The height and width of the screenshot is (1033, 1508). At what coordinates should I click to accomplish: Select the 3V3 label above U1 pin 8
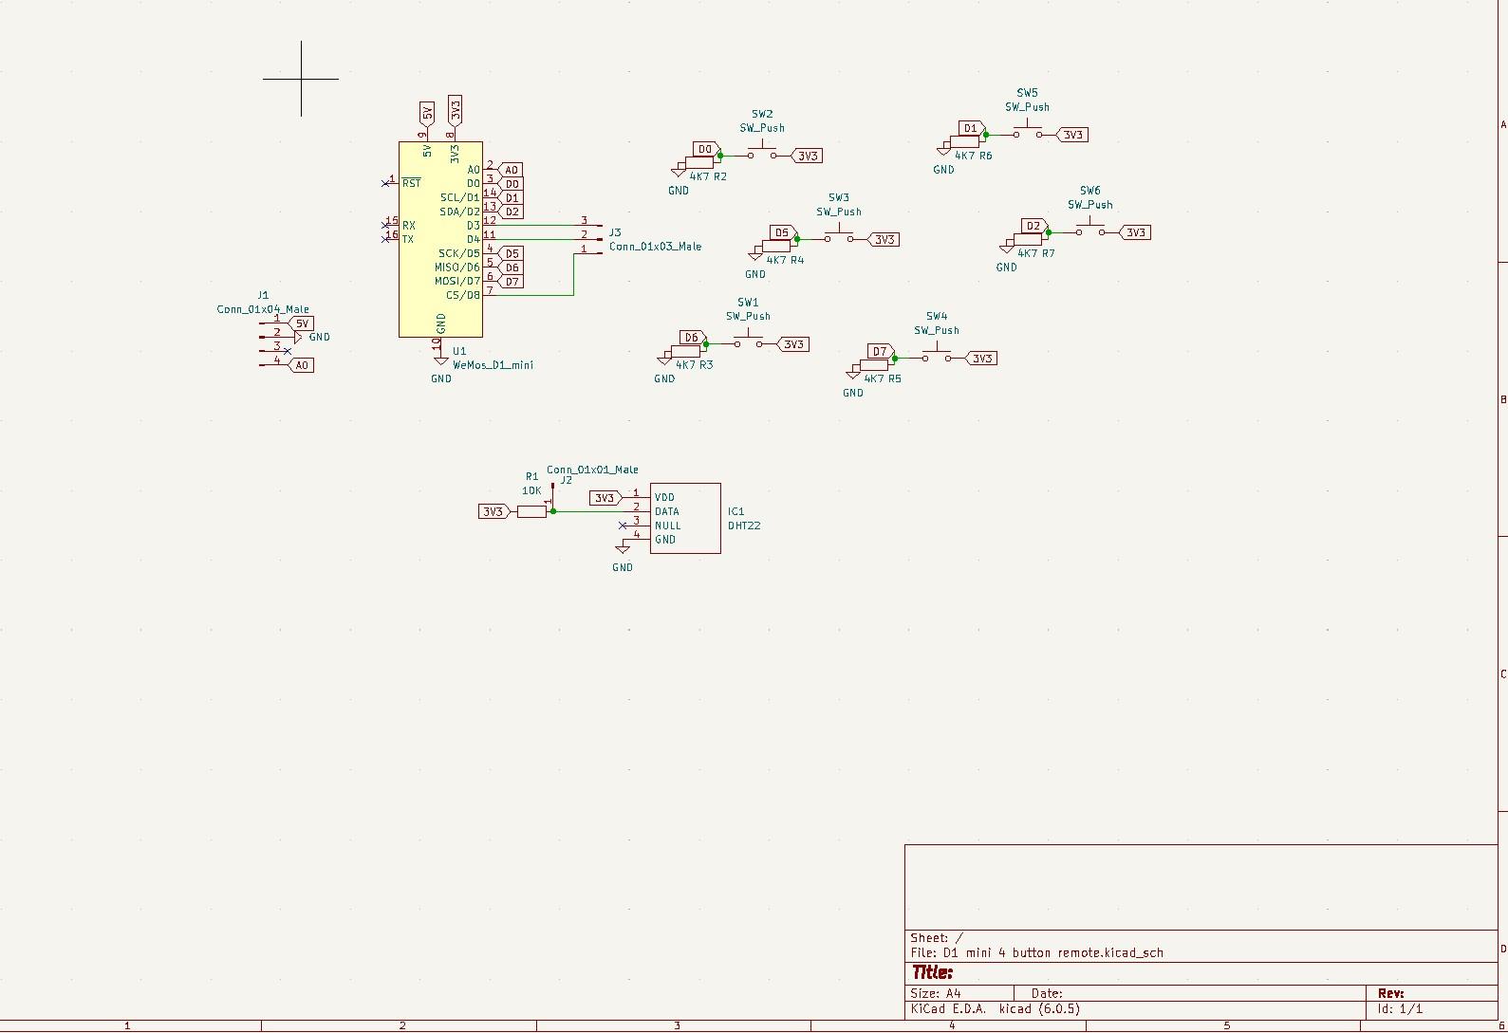click(x=456, y=111)
